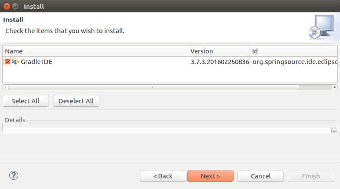Go back with the Back button
The image size is (340, 189).
163,176
